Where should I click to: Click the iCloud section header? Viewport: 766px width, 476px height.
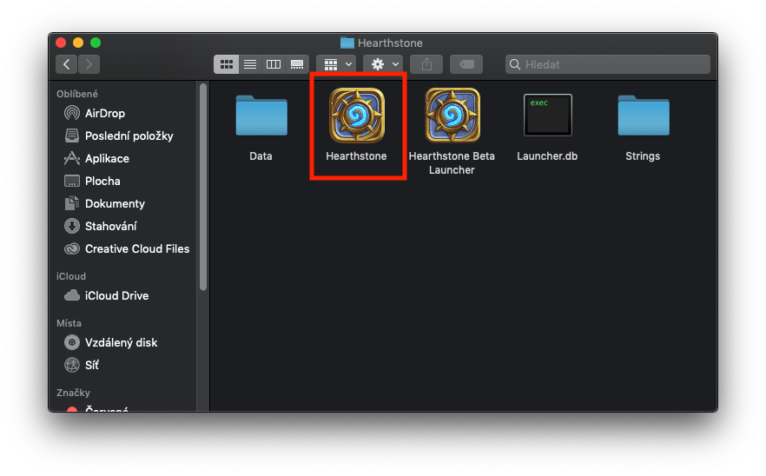(x=71, y=276)
